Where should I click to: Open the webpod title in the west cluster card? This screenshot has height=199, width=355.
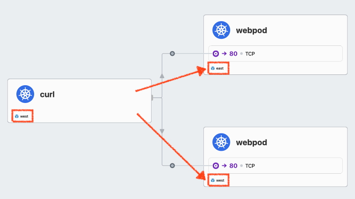coord(252,142)
